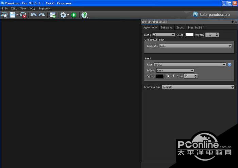
Task: Click the Panotour Pro title bar icon
Action: click(x=3, y=3)
